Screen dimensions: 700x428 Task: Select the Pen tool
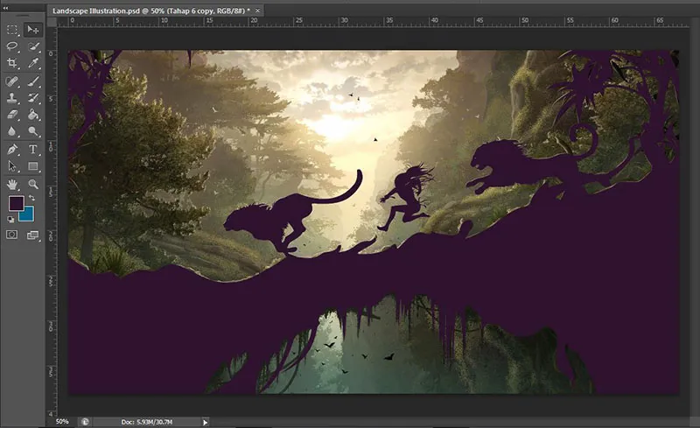click(x=12, y=149)
